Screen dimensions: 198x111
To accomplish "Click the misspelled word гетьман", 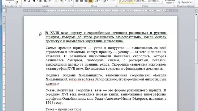I will (75, 80).
